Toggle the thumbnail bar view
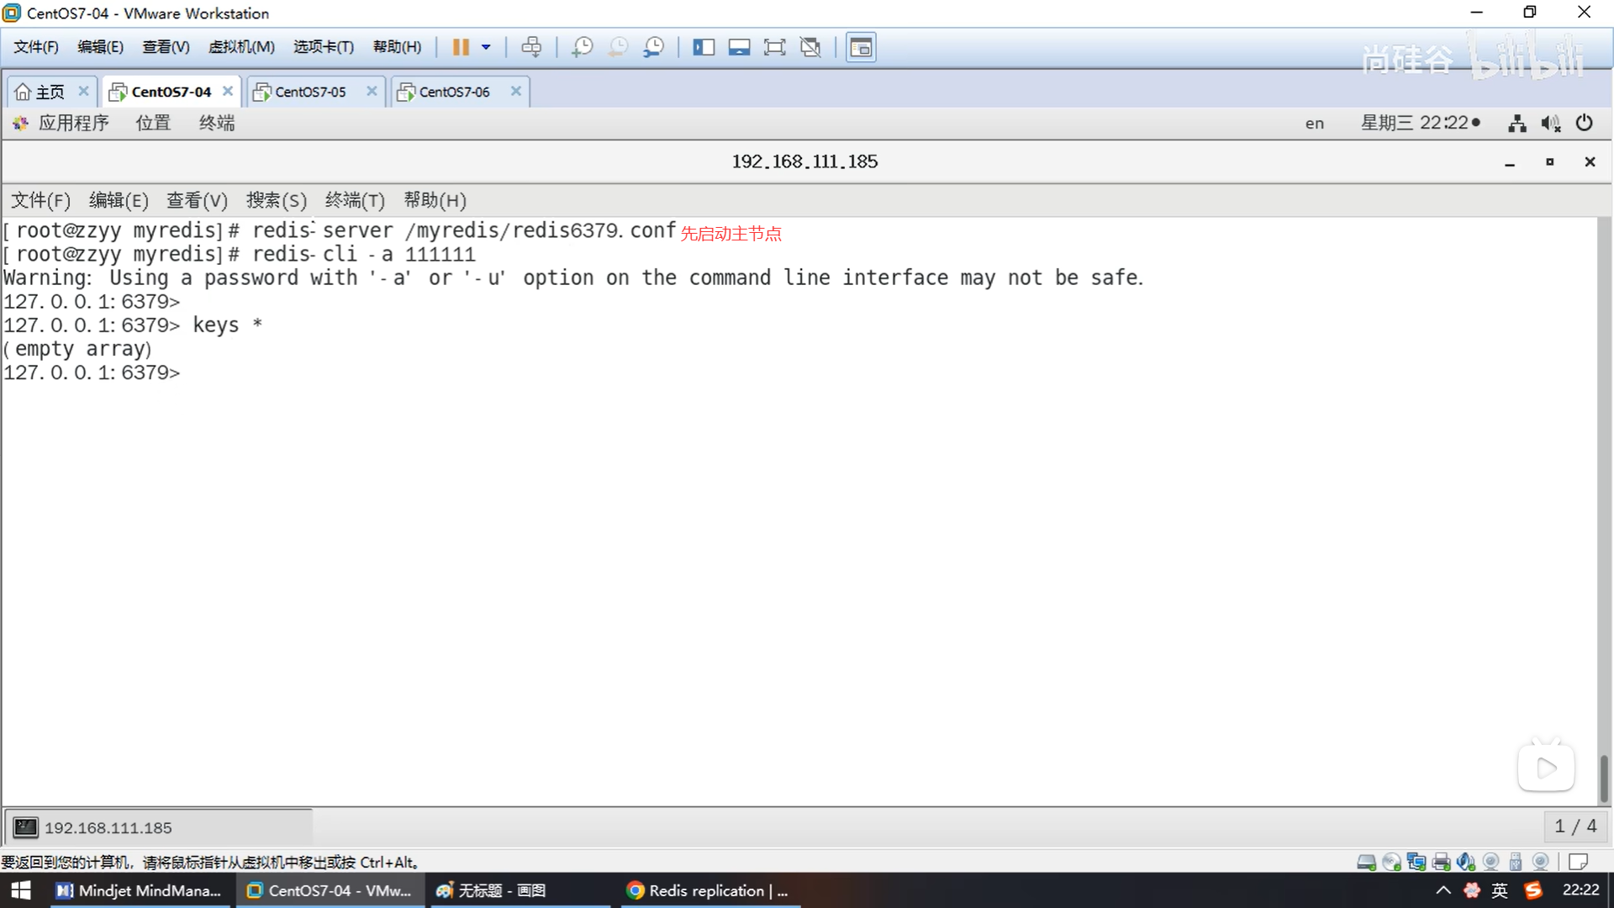This screenshot has height=908, width=1614. 739,47
